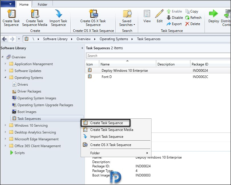The width and height of the screenshot is (231, 185).
Task: Open Folder submenu in context menu
Action: point(116,153)
